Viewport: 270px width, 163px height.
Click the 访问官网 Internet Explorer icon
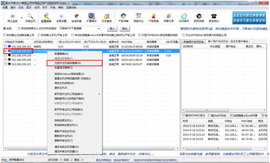pyautogui.click(x=184, y=16)
